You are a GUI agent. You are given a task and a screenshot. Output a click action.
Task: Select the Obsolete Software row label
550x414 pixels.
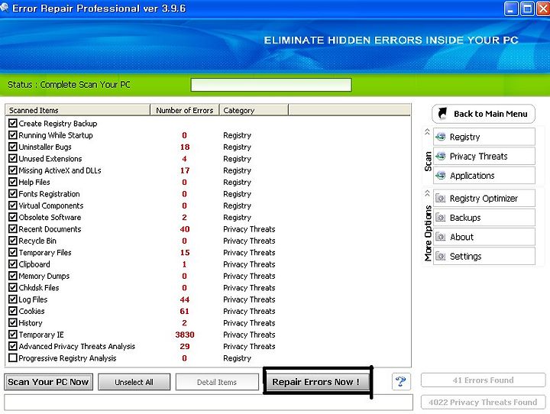pos(50,217)
